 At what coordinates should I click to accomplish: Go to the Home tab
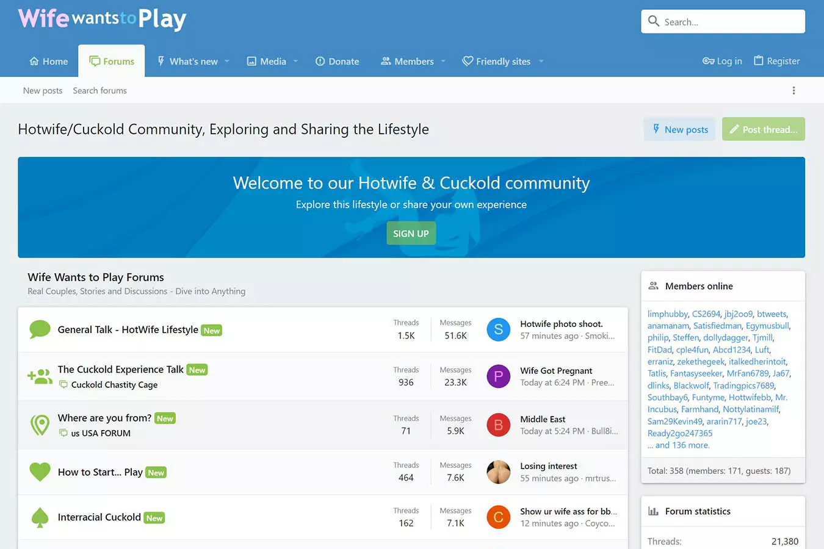pos(49,61)
